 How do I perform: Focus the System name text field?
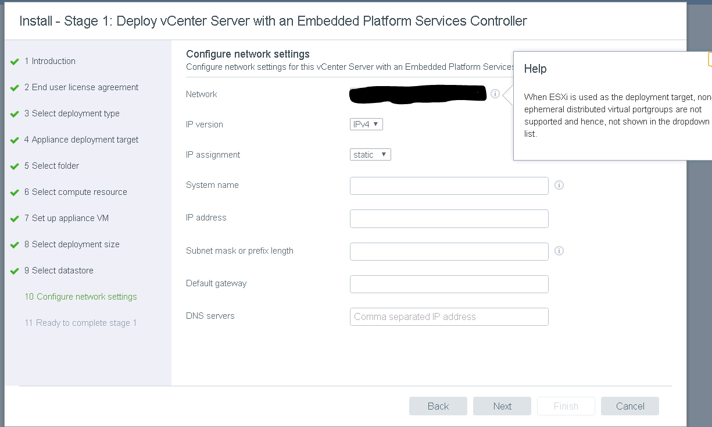click(x=449, y=186)
